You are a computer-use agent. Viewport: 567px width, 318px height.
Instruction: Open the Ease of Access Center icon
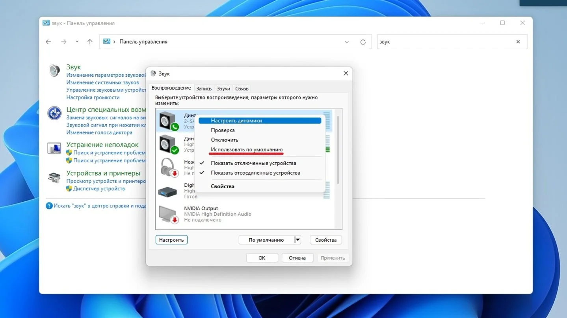pyautogui.click(x=54, y=113)
